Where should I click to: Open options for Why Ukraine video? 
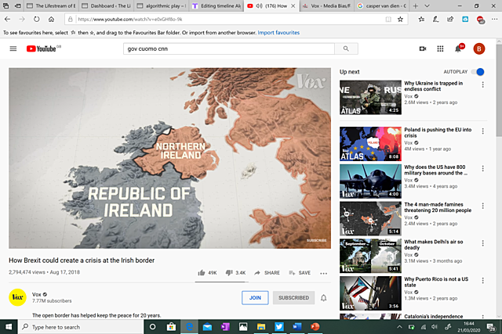click(x=483, y=84)
